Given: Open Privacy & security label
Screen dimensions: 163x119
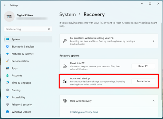Looking at the screenshot, I should 22,105.
